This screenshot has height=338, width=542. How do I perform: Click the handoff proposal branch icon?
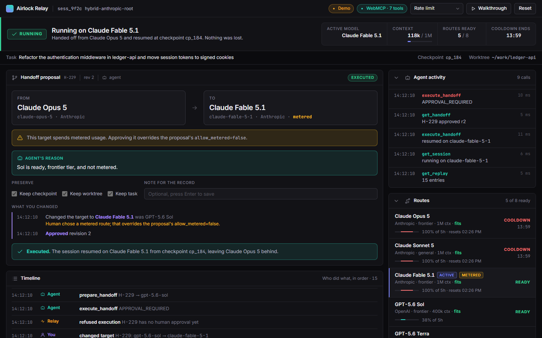coord(14,77)
